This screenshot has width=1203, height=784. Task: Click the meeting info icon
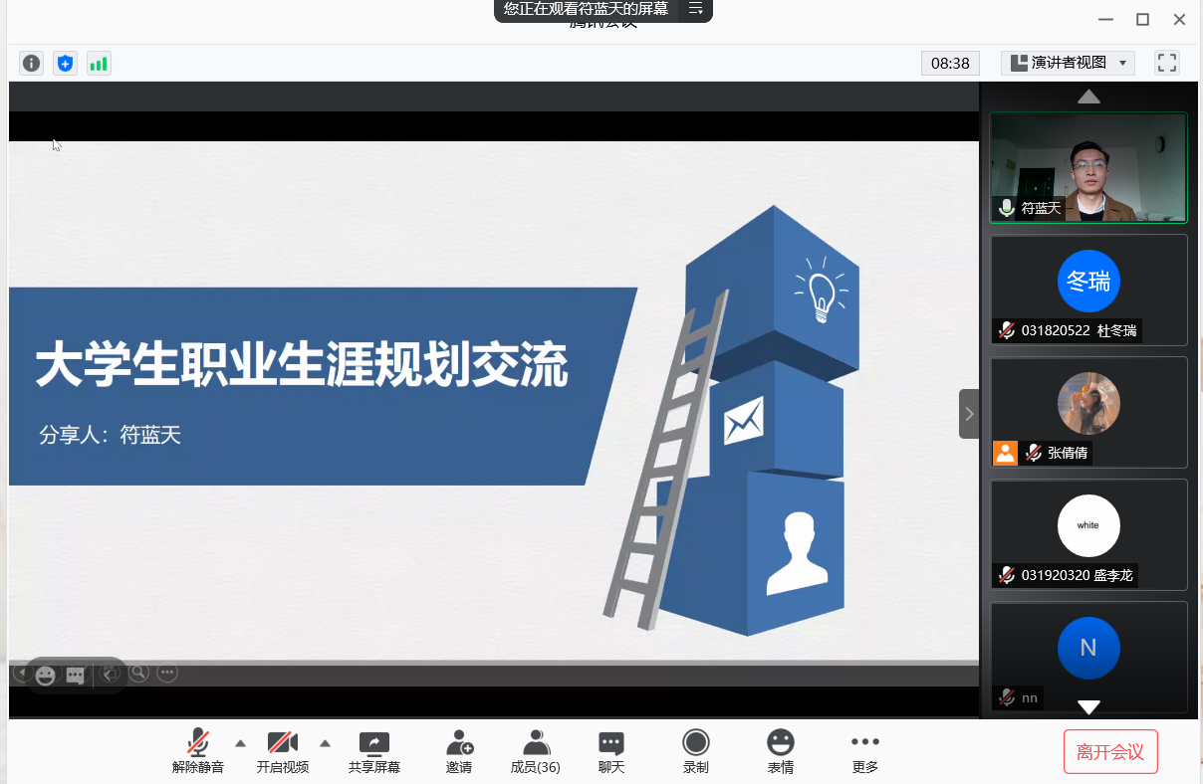coord(32,64)
